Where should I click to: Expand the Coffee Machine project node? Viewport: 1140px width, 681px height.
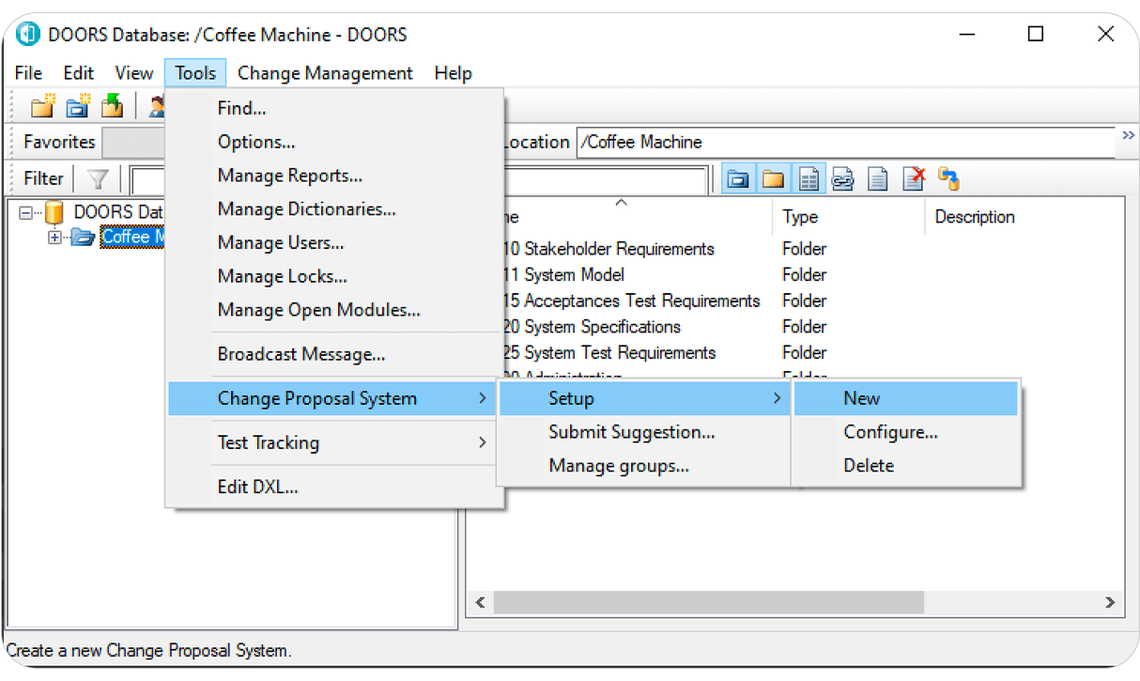(54, 238)
